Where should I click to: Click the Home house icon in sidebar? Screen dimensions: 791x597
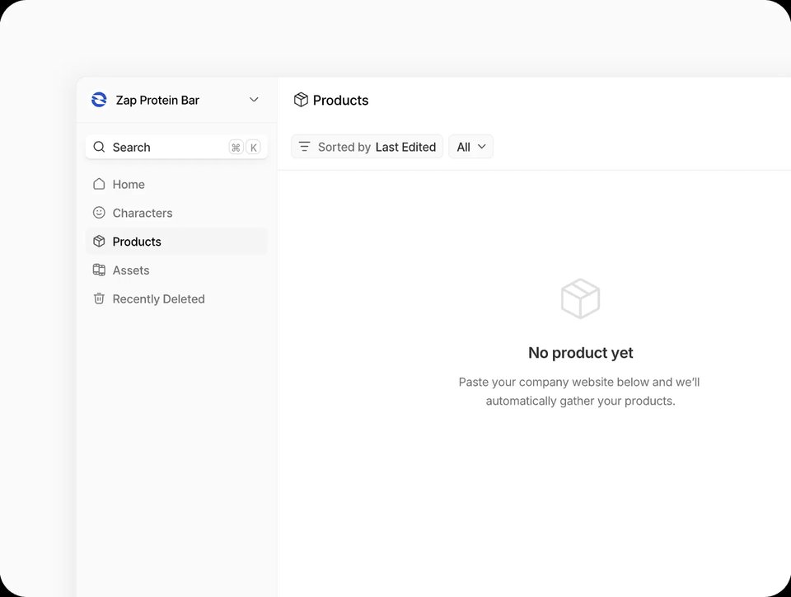point(99,184)
